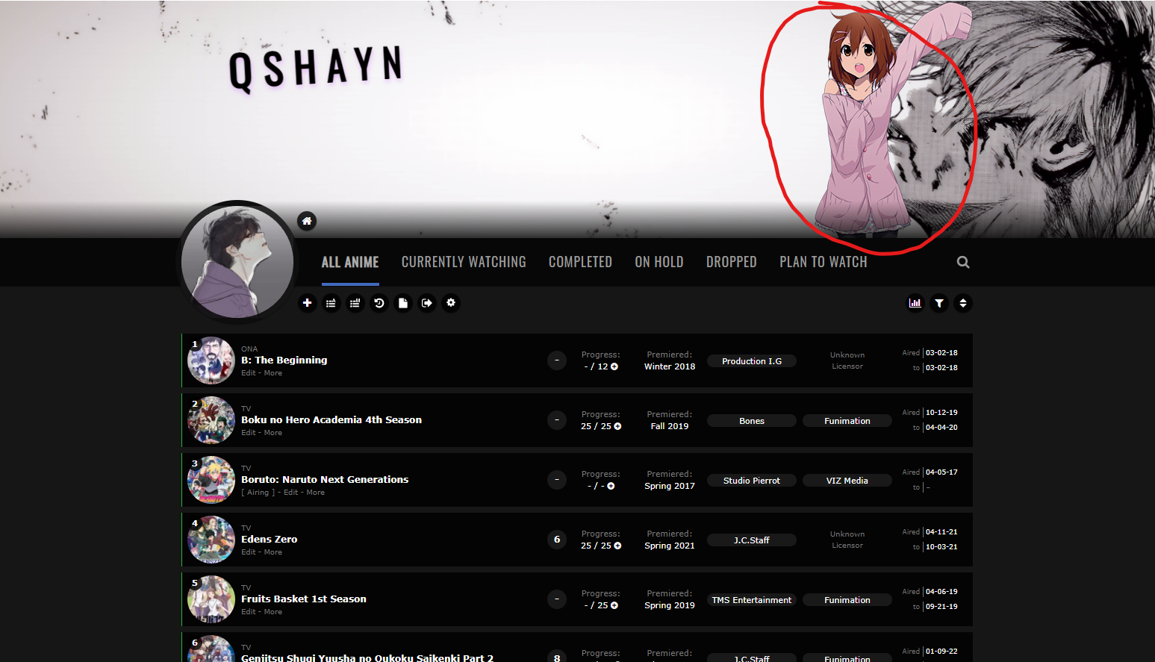Open the history clock icon

pos(379,303)
